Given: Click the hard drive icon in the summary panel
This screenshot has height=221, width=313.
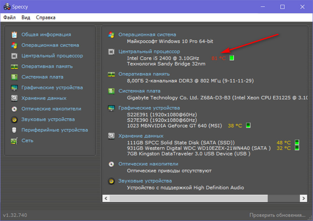Looking at the screenshot, I should click(x=111, y=136).
